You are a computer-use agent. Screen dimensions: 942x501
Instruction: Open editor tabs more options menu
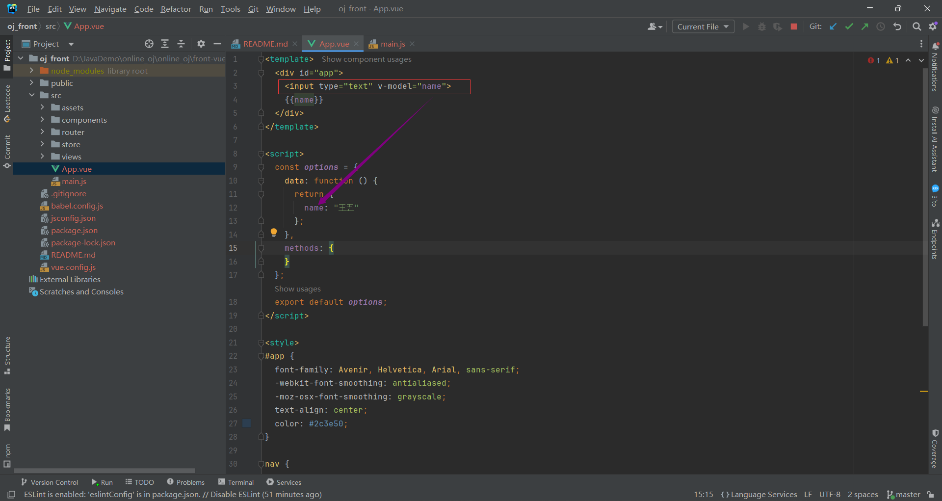[921, 44]
